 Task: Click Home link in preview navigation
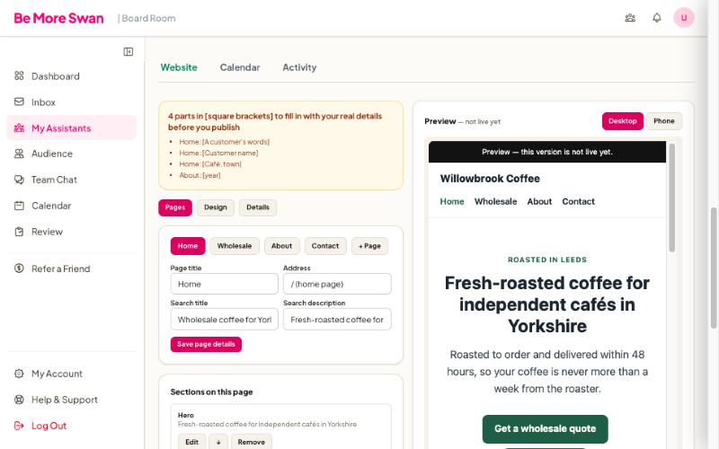[x=452, y=201]
